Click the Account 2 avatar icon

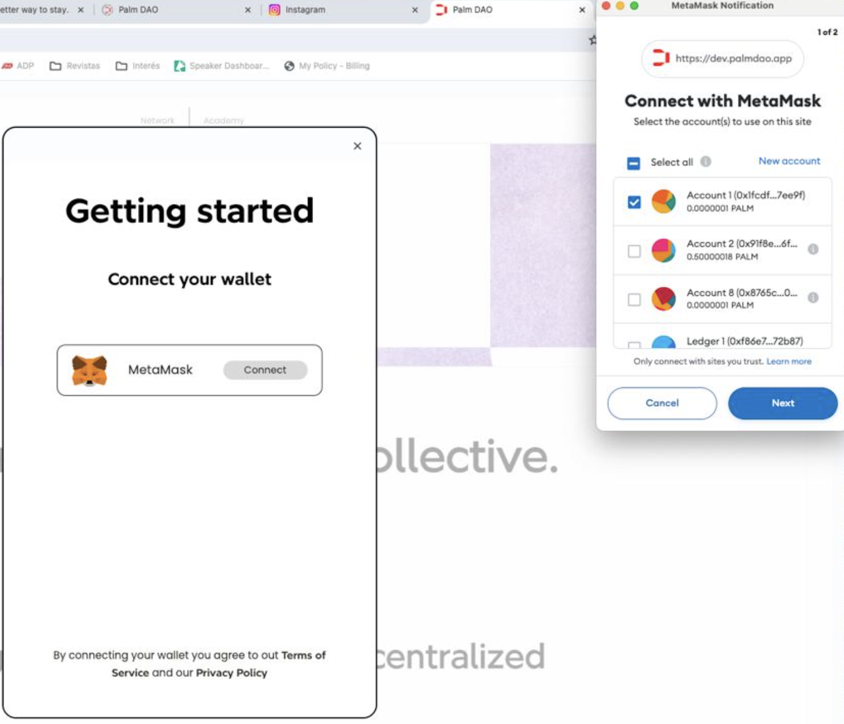(663, 250)
